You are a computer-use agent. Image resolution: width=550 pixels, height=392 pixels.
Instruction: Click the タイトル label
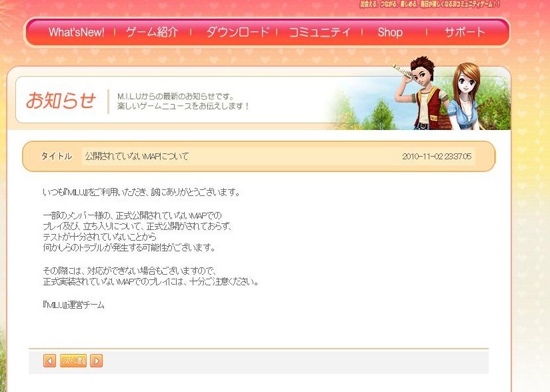pyautogui.click(x=57, y=156)
